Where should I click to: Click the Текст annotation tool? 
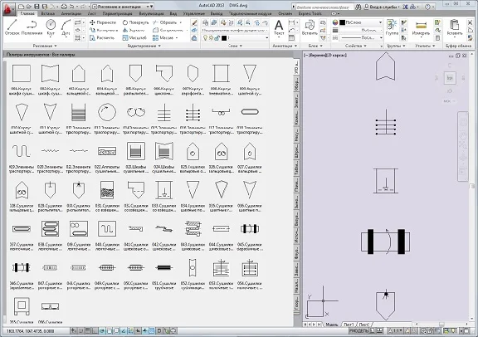click(x=279, y=28)
